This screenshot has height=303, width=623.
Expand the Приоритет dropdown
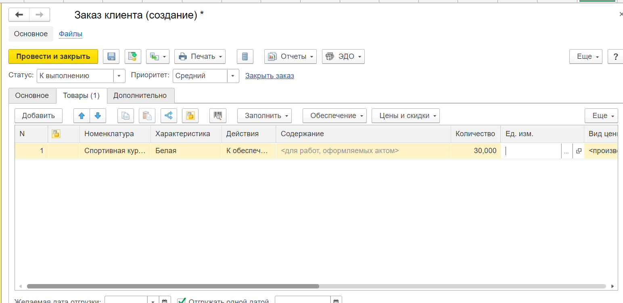pyautogui.click(x=233, y=76)
